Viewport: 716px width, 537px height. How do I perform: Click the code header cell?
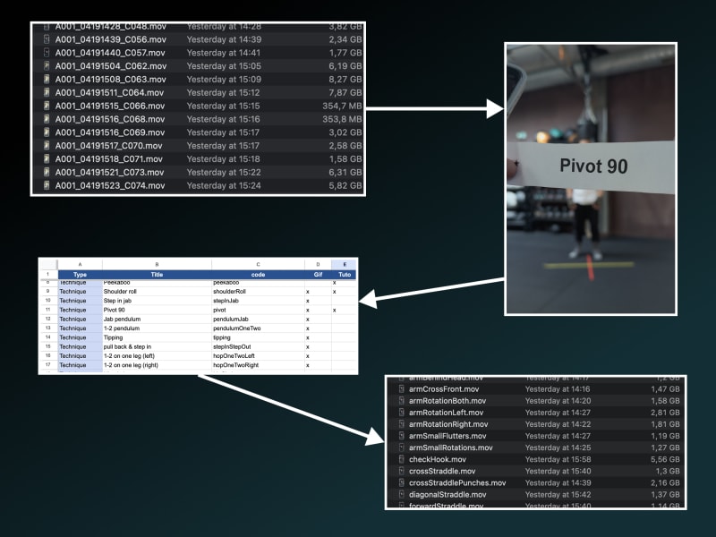point(258,274)
